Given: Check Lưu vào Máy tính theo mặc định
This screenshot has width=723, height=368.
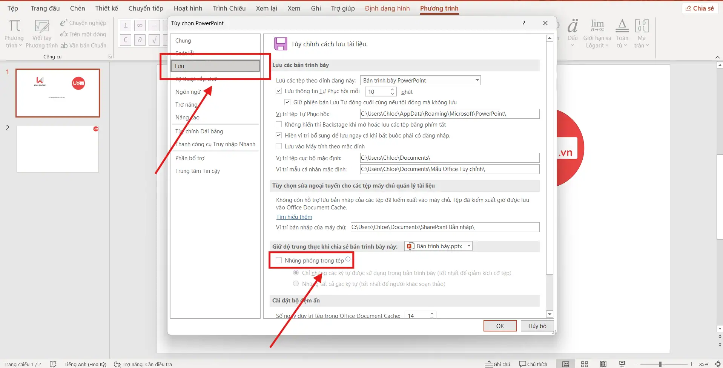Looking at the screenshot, I should coord(279,146).
